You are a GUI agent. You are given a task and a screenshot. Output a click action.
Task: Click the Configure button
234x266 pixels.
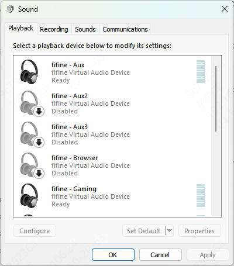35,231
